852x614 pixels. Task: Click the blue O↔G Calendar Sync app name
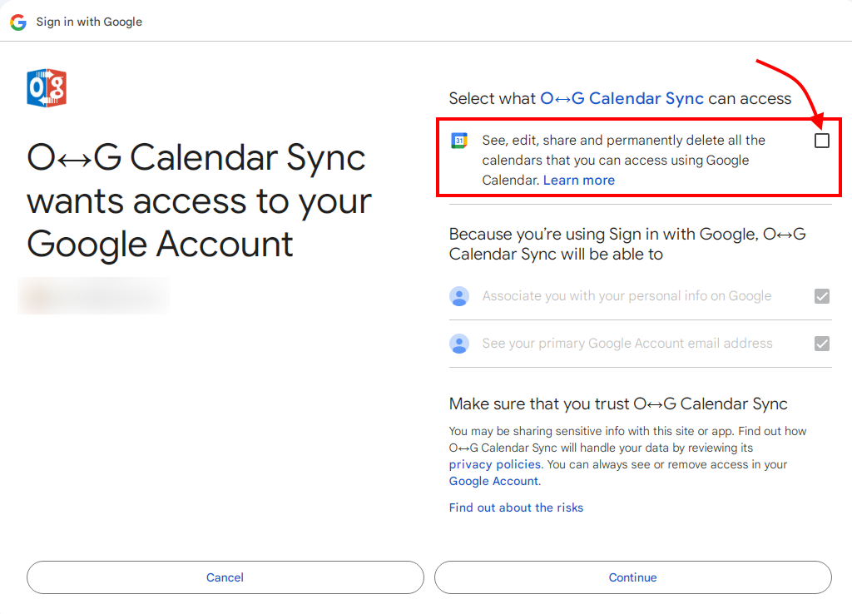(x=622, y=98)
